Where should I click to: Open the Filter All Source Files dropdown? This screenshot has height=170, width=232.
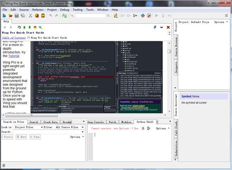[x=70, y=127]
